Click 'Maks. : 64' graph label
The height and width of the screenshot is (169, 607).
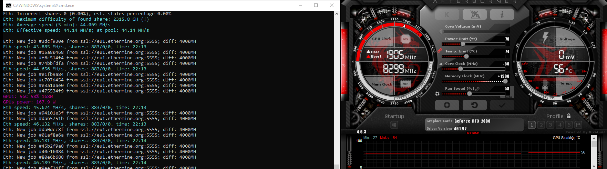point(389,138)
